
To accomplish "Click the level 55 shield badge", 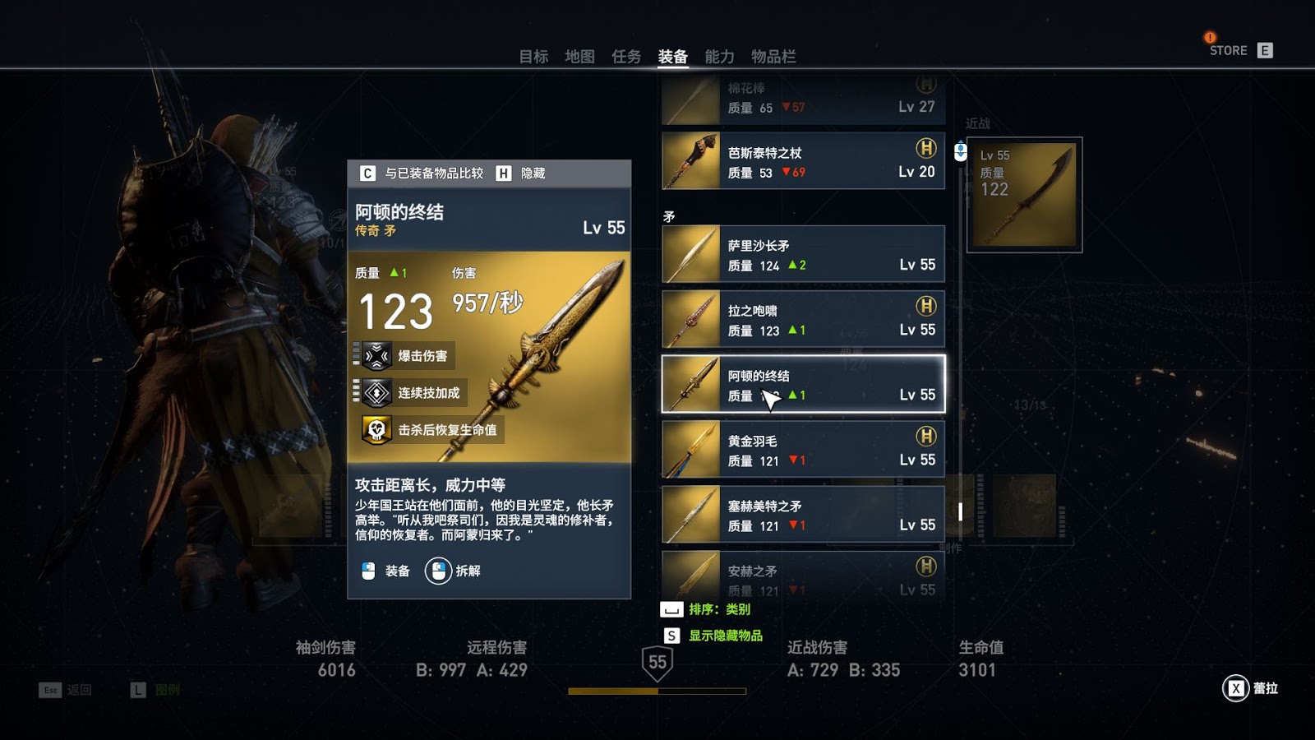I will pyautogui.click(x=657, y=663).
